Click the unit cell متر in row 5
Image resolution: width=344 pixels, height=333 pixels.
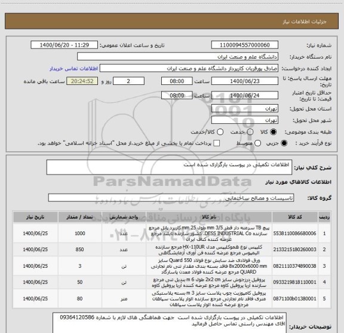[x=124, y=299]
